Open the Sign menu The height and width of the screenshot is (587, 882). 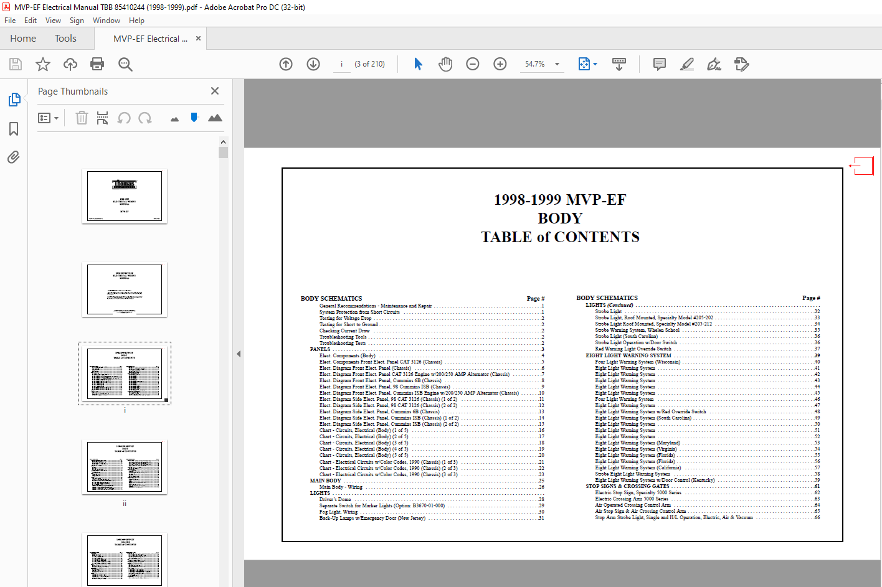(77, 21)
